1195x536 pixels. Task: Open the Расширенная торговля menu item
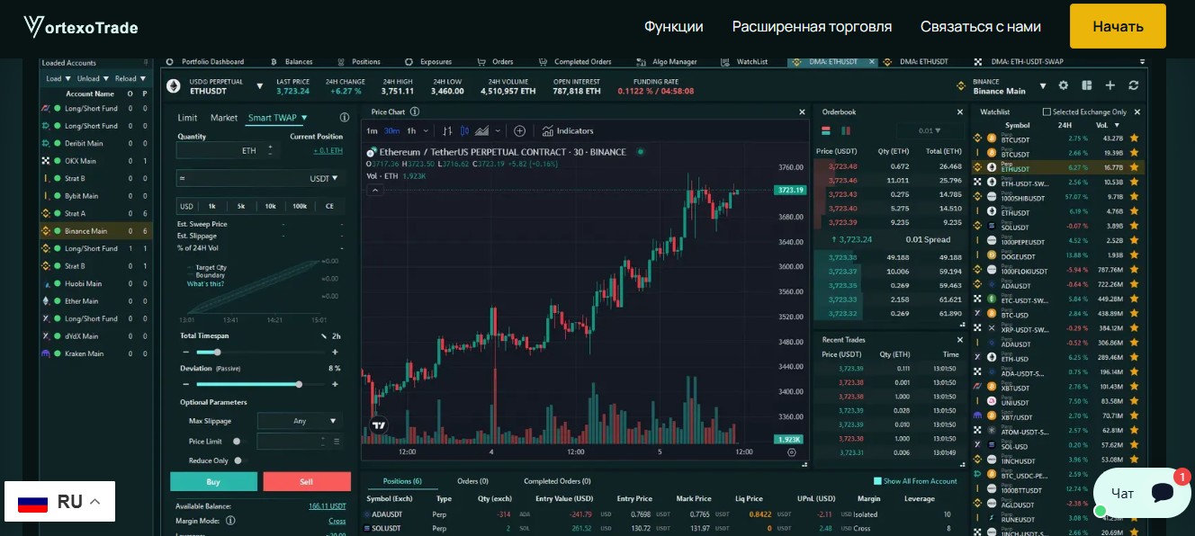[812, 27]
